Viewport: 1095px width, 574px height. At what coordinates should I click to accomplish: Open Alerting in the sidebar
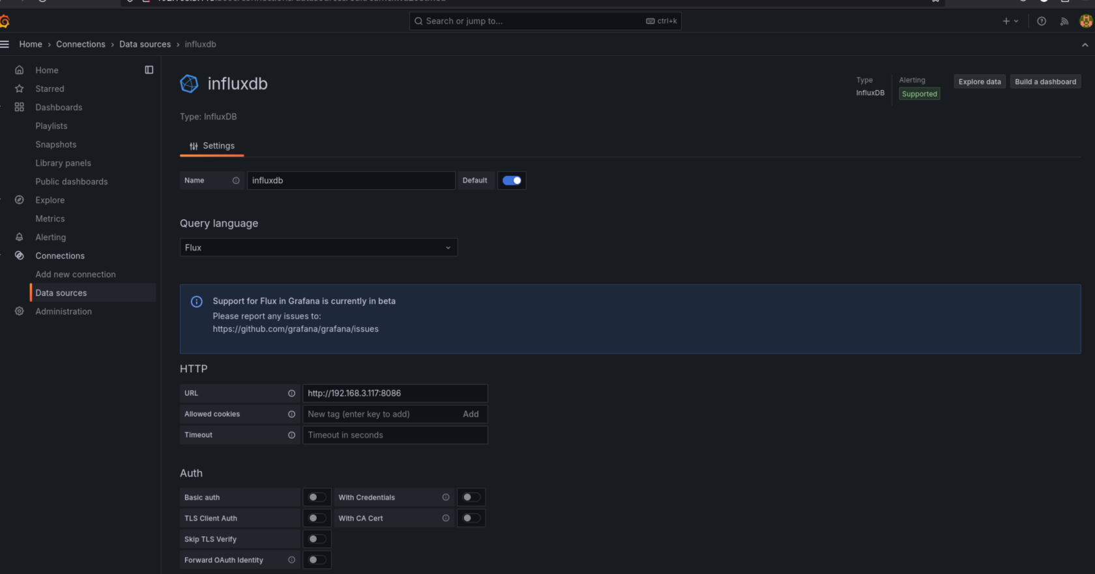51,237
